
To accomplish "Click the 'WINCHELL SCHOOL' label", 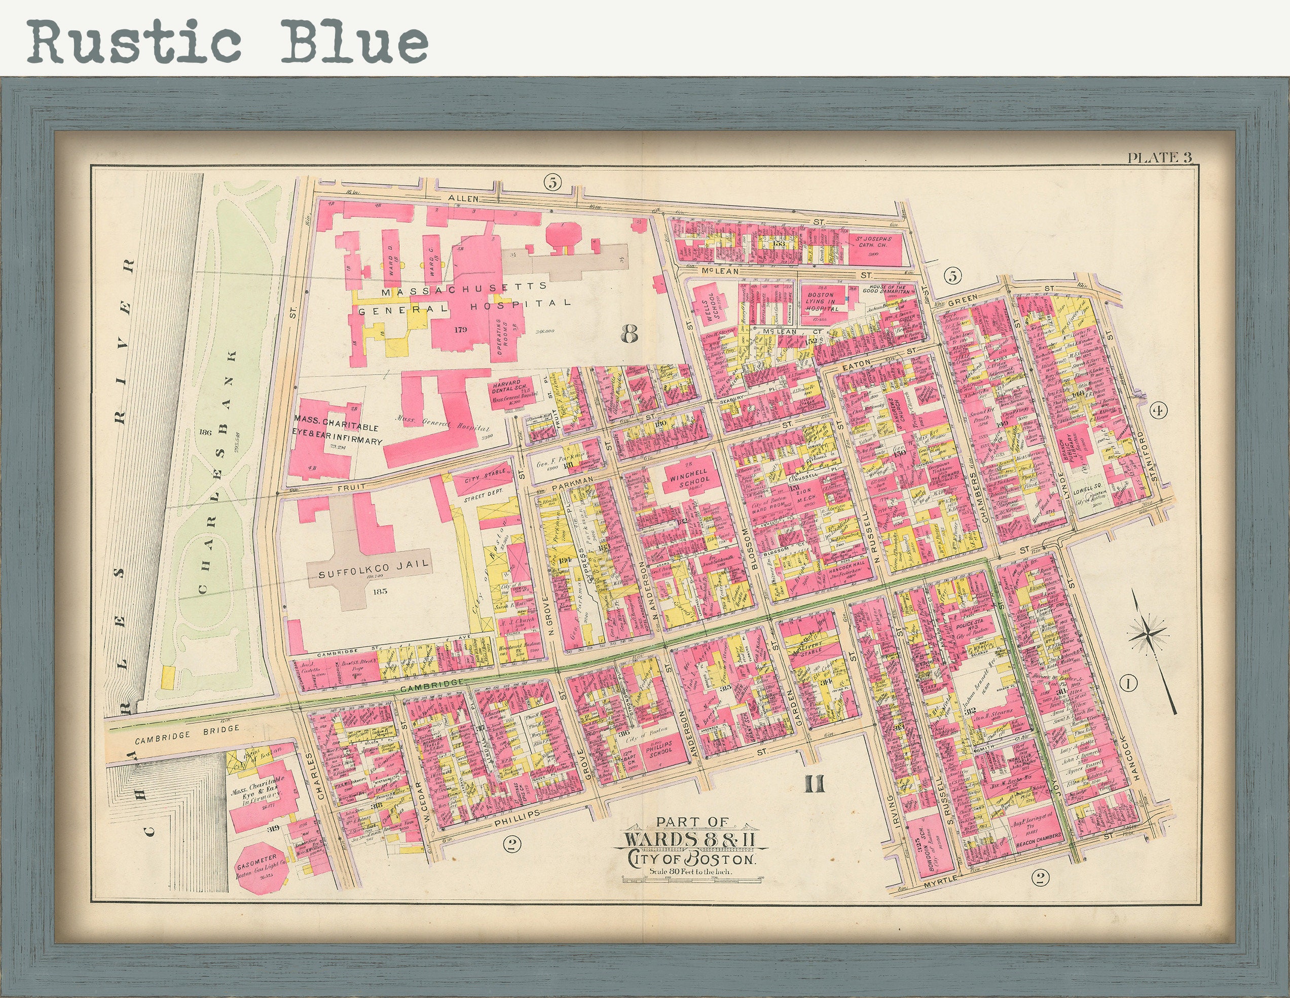I will (x=690, y=478).
